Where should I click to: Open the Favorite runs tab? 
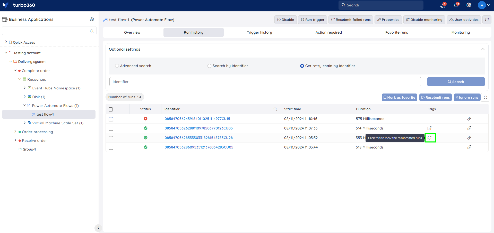[x=397, y=32]
